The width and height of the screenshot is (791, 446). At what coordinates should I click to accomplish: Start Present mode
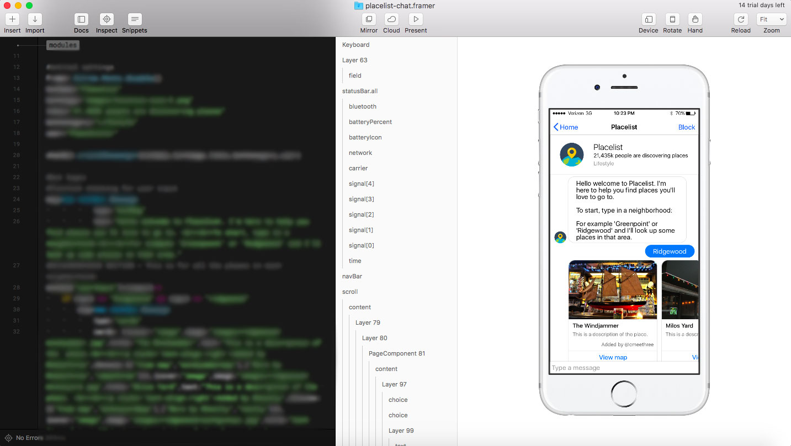[x=416, y=19]
